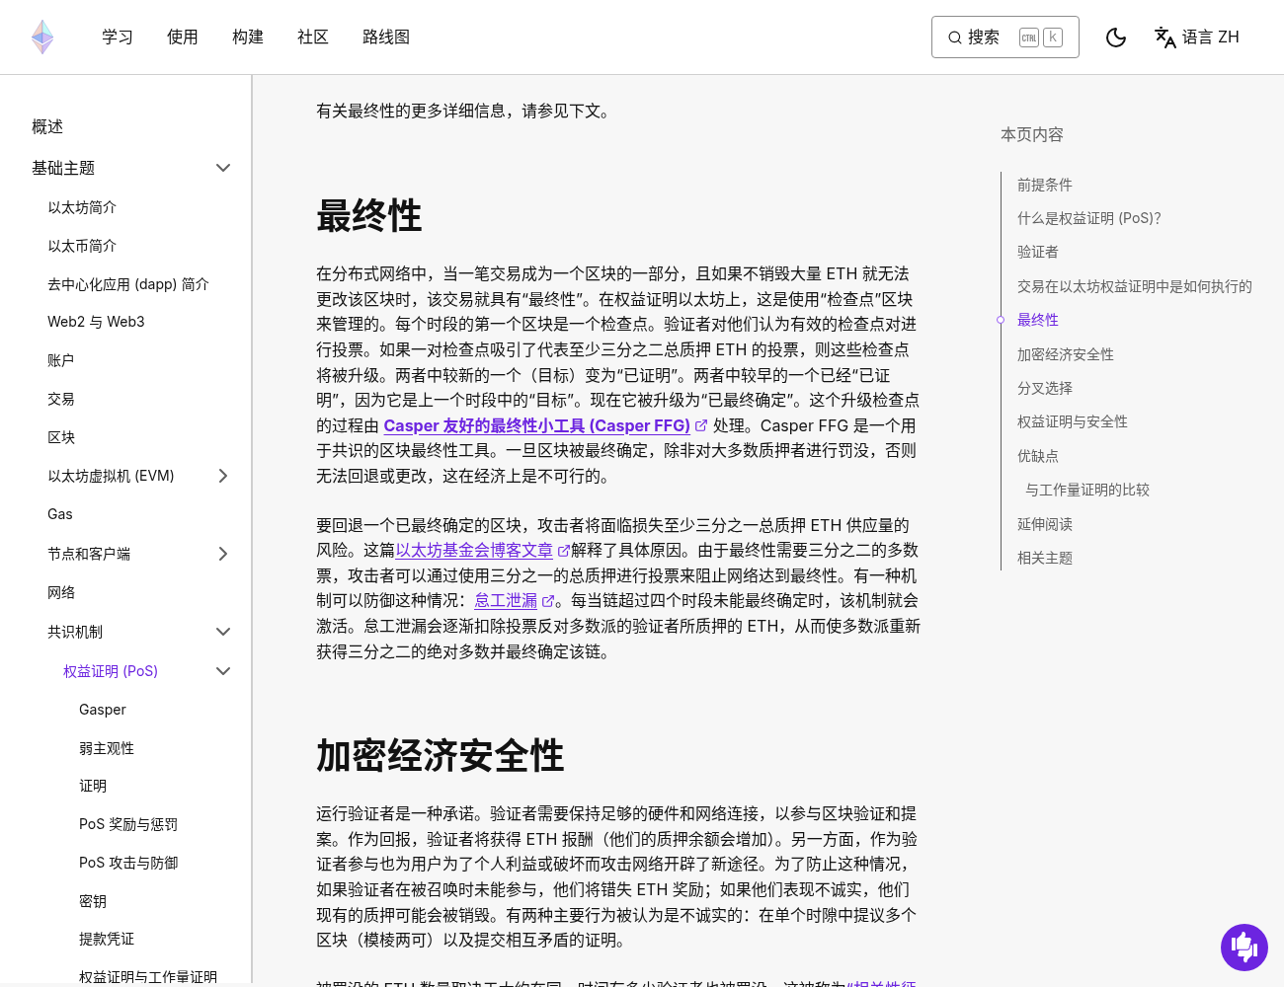Viewport: 1284px width, 987px height.
Task: Open 去中心化应用 (dapp) 简介 page
Action: (x=128, y=284)
